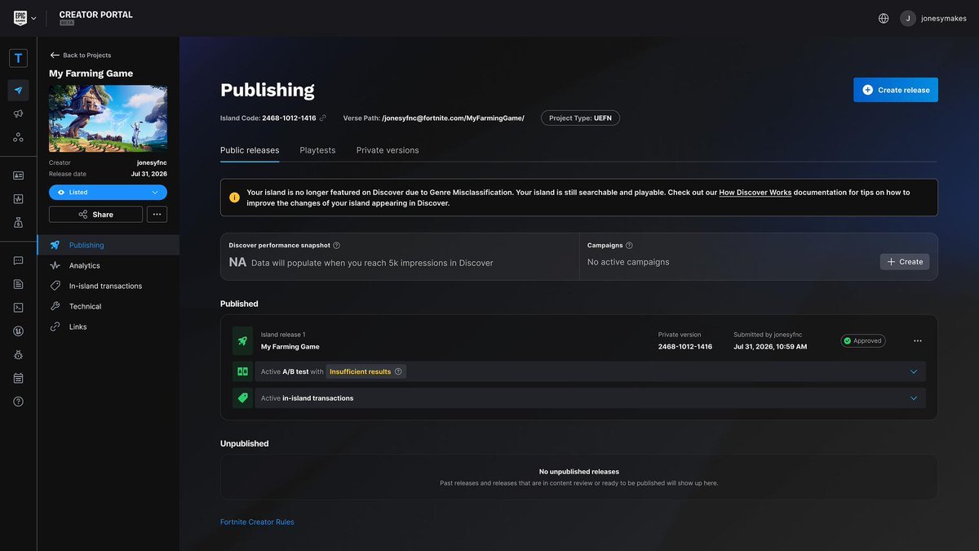Open Fortnite Creator Rules link

coord(257,522)
